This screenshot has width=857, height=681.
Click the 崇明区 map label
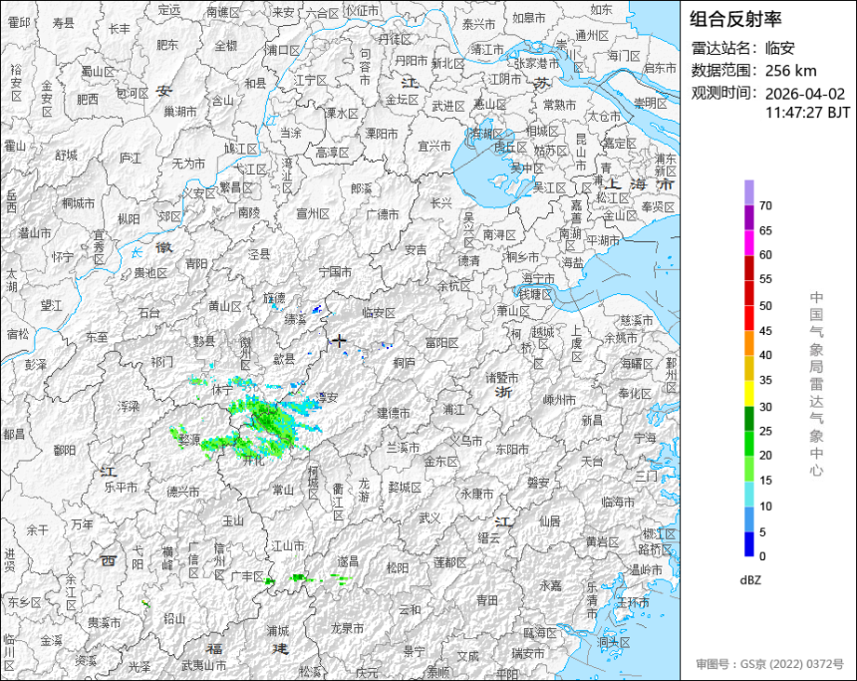(651, 104)
